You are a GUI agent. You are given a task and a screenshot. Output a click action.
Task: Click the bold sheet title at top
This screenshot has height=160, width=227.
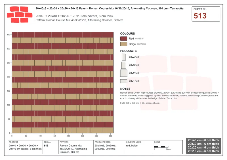coord(110,8)
